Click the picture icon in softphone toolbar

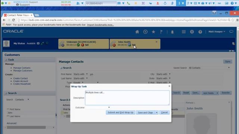point(227,3)
